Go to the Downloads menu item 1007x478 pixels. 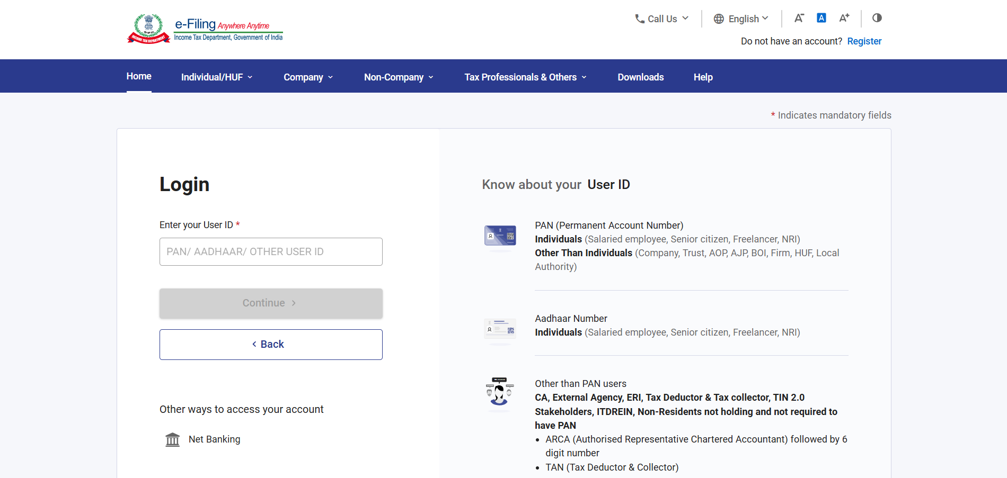click(x=640, y=77)
